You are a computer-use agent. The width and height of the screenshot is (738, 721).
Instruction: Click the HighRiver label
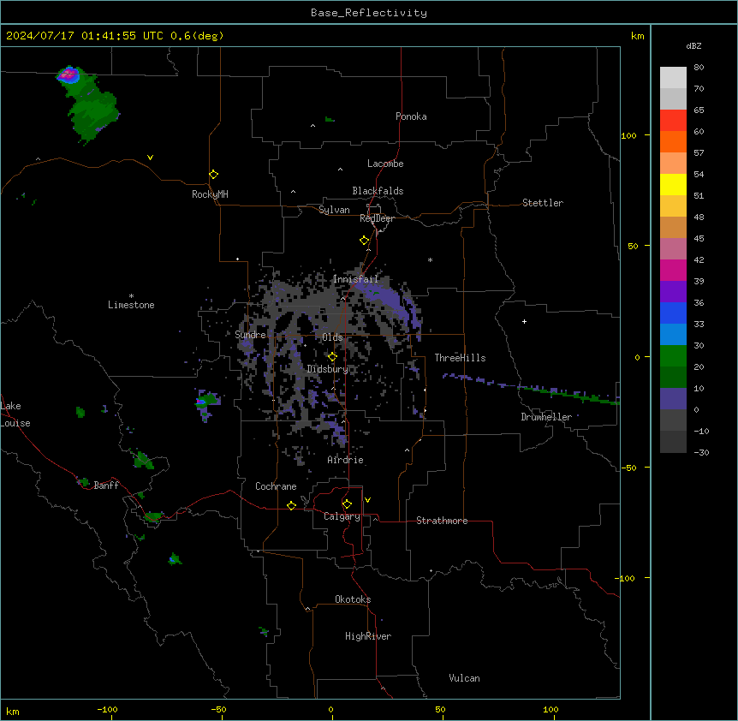click(368, 636)
